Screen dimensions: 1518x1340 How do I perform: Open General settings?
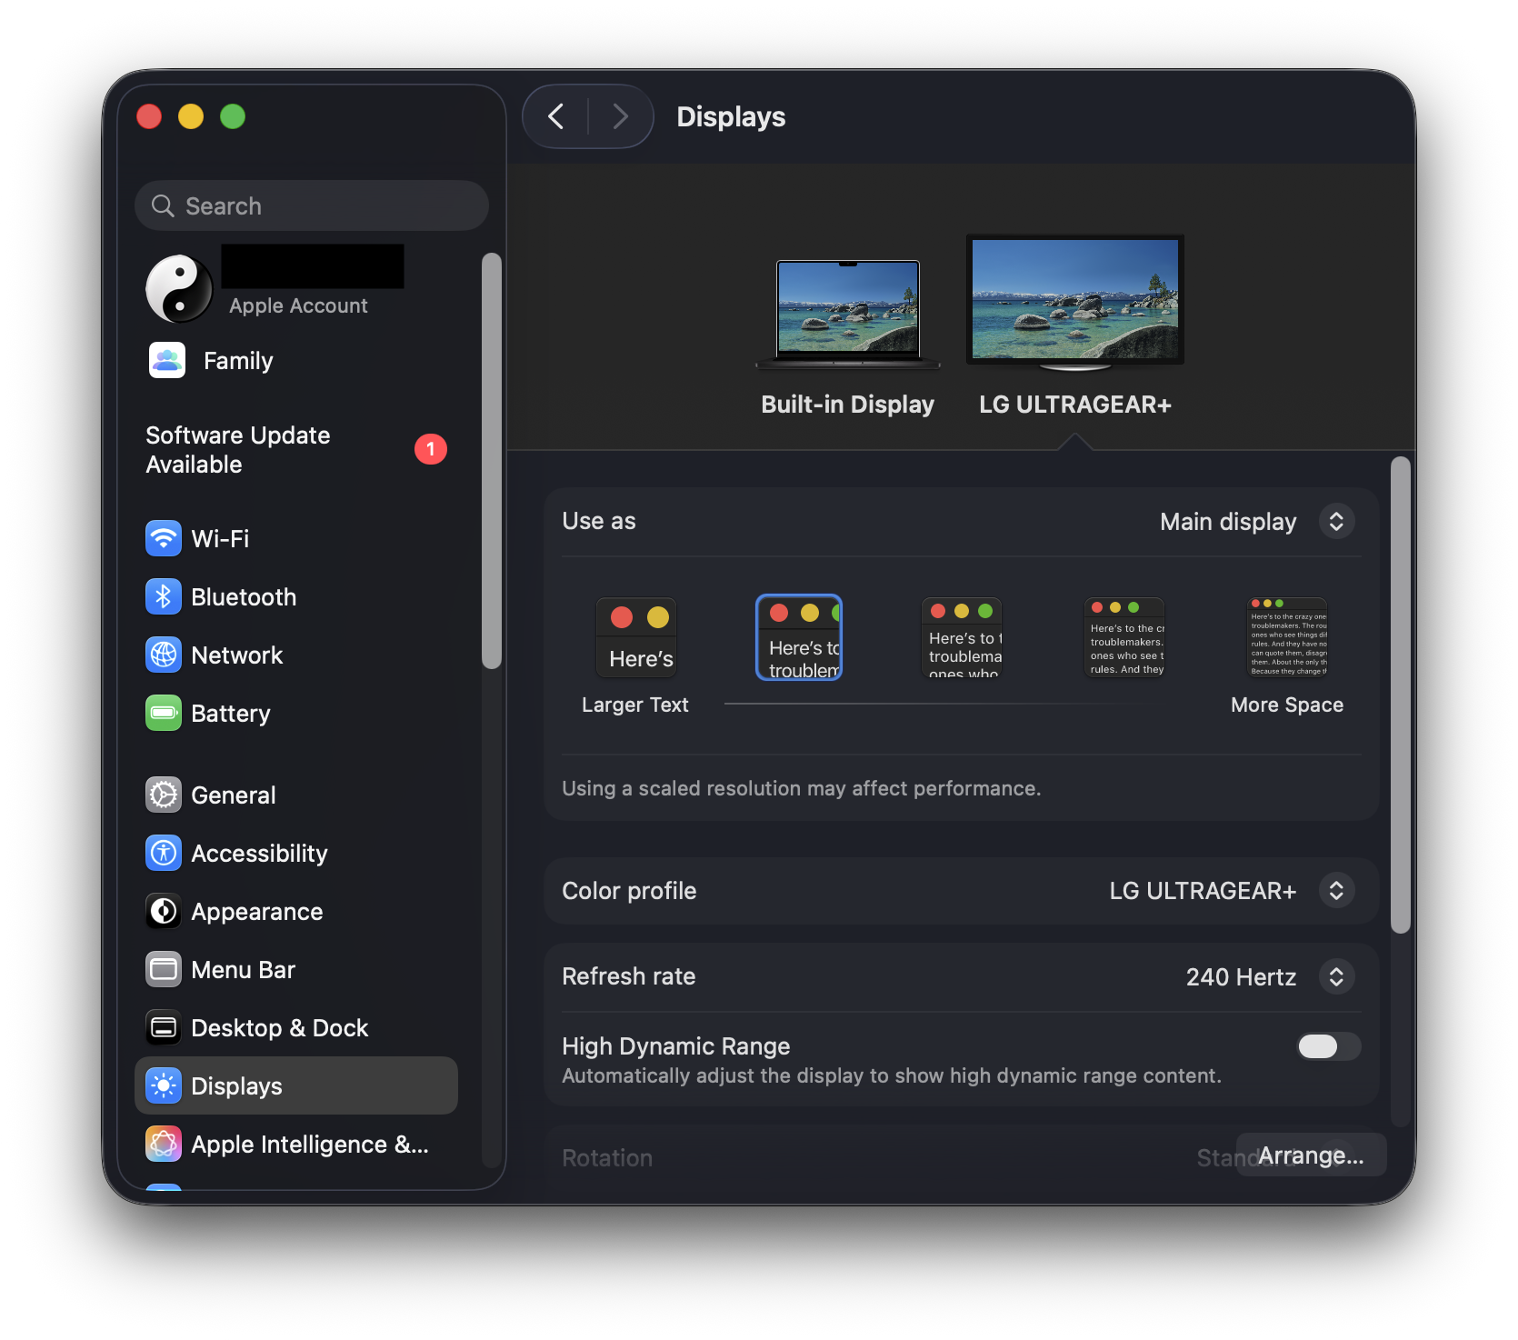click(x=296, y=795)
